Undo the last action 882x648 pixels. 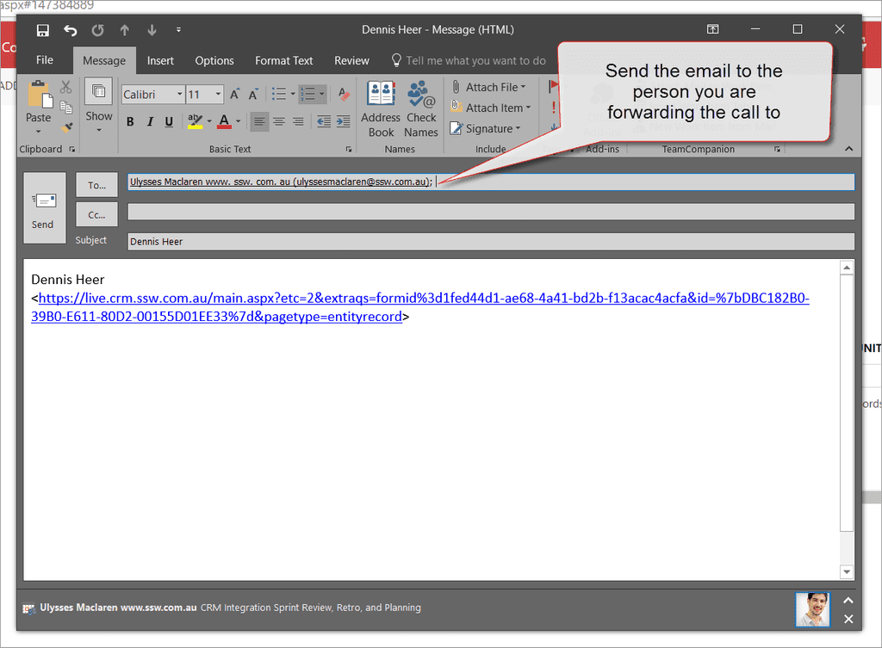click(71, 30)
